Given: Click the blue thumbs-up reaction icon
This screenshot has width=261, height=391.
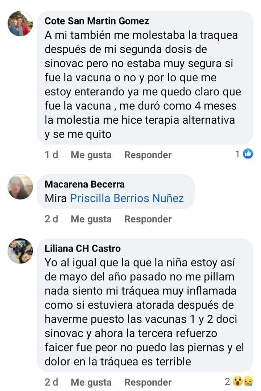Looking at the screenshot, I should (x=248, y=154).
